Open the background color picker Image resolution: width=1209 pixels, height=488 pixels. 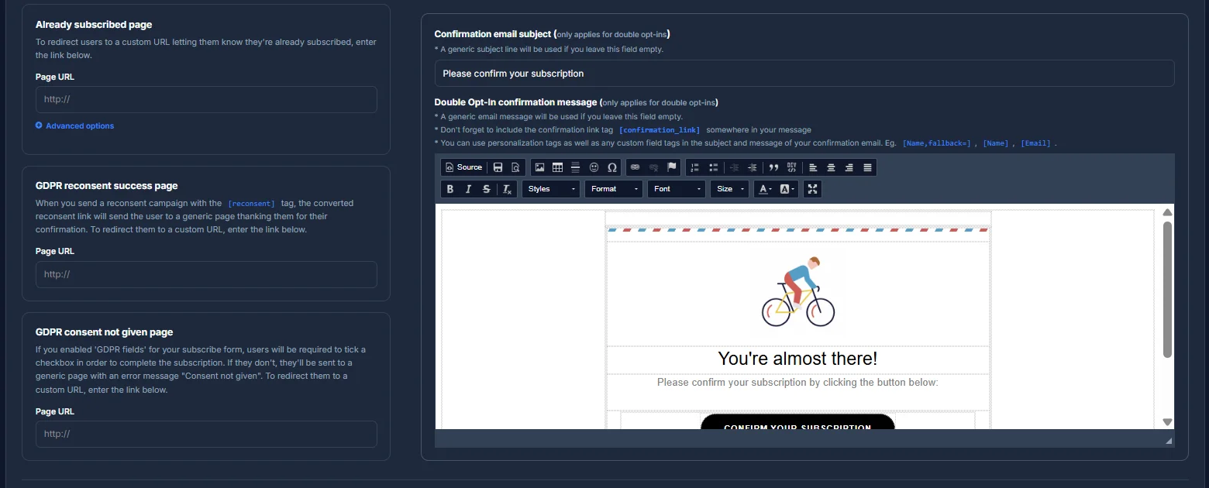pos(787,189)
